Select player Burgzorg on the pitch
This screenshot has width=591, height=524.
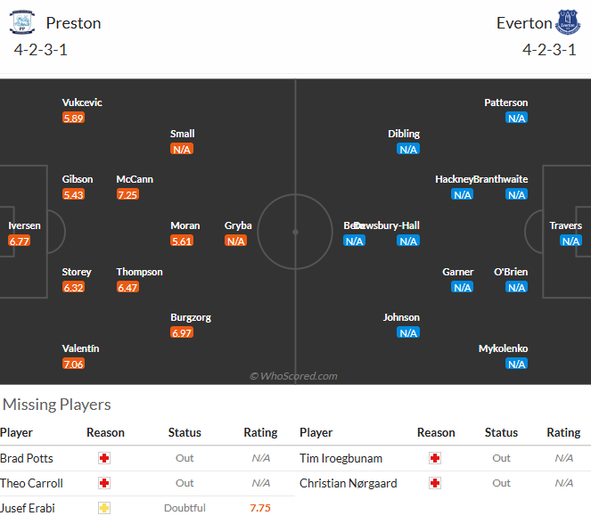191,317
